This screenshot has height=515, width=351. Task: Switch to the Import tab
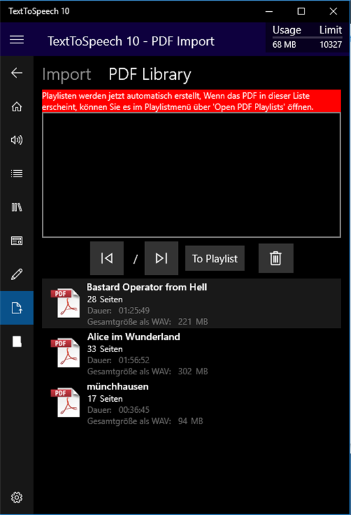67,75
